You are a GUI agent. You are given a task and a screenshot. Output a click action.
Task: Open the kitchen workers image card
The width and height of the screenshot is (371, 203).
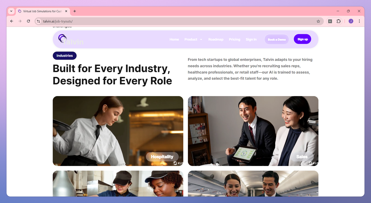tap(118, 184)
